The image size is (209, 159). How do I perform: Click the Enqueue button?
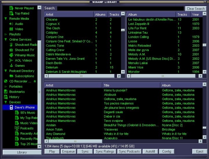point(68,151)
